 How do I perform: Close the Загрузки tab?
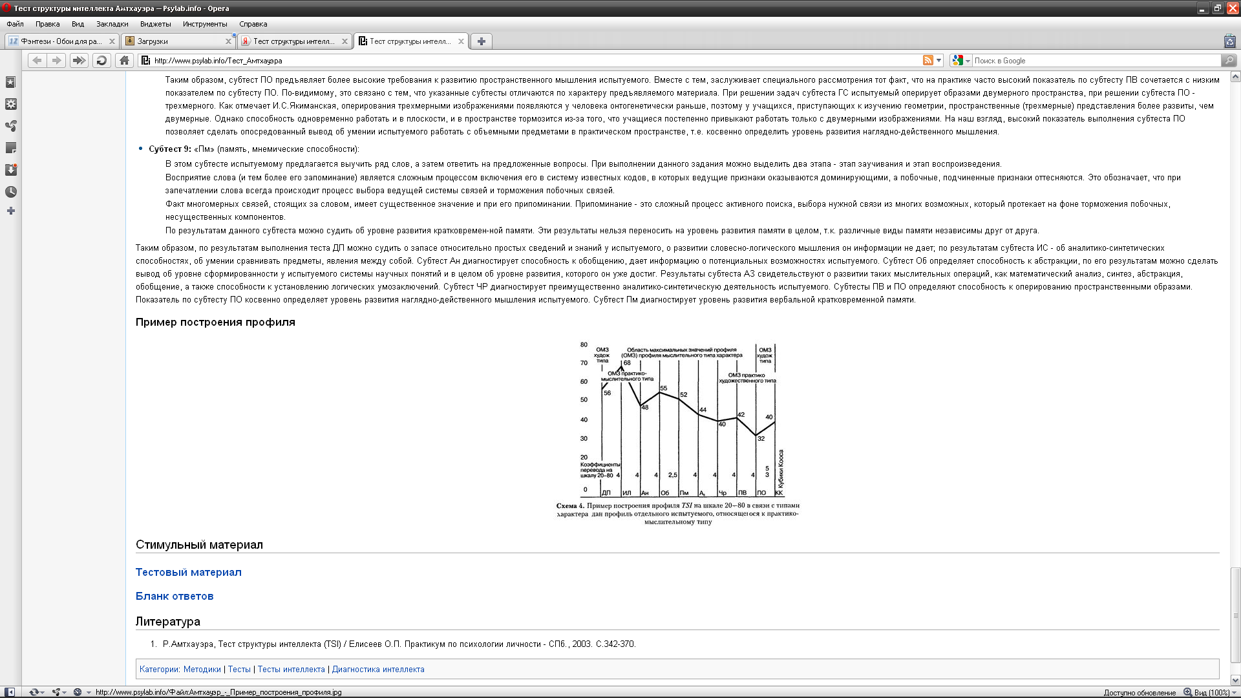228,41
